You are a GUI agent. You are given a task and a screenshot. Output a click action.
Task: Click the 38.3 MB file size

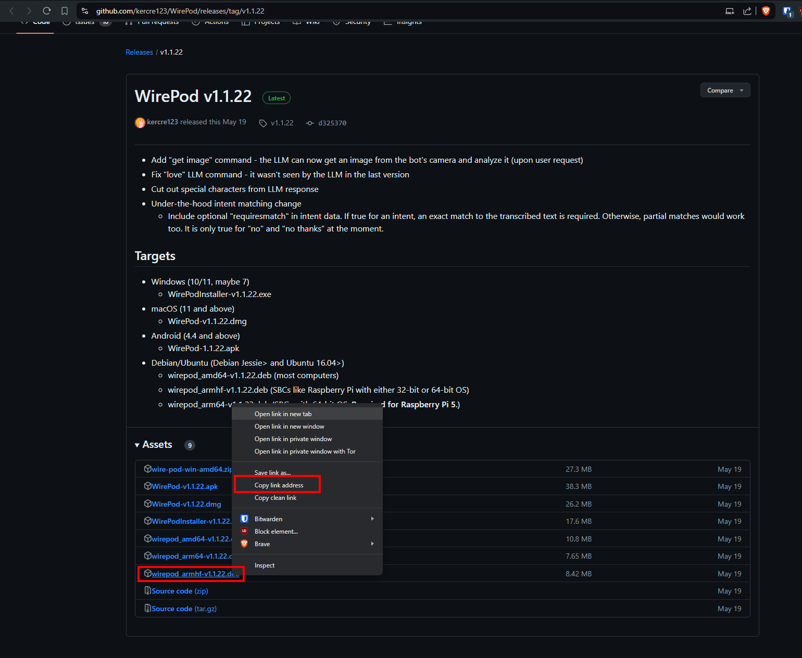tap(579, 486)
